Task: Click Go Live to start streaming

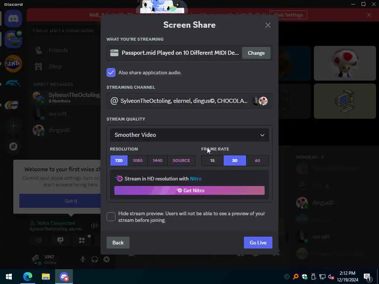Action: (258, 243)
